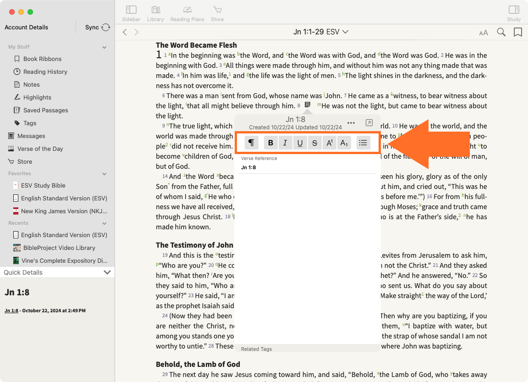Collapse the Recents section

pyautogui.click(x=104, y=223)
